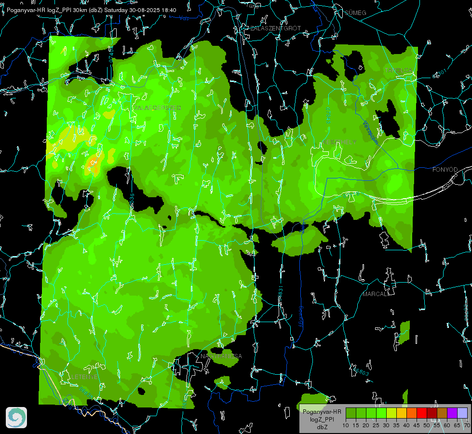Click the 6831 road number label
472x434 pixels.
(281, 293)
